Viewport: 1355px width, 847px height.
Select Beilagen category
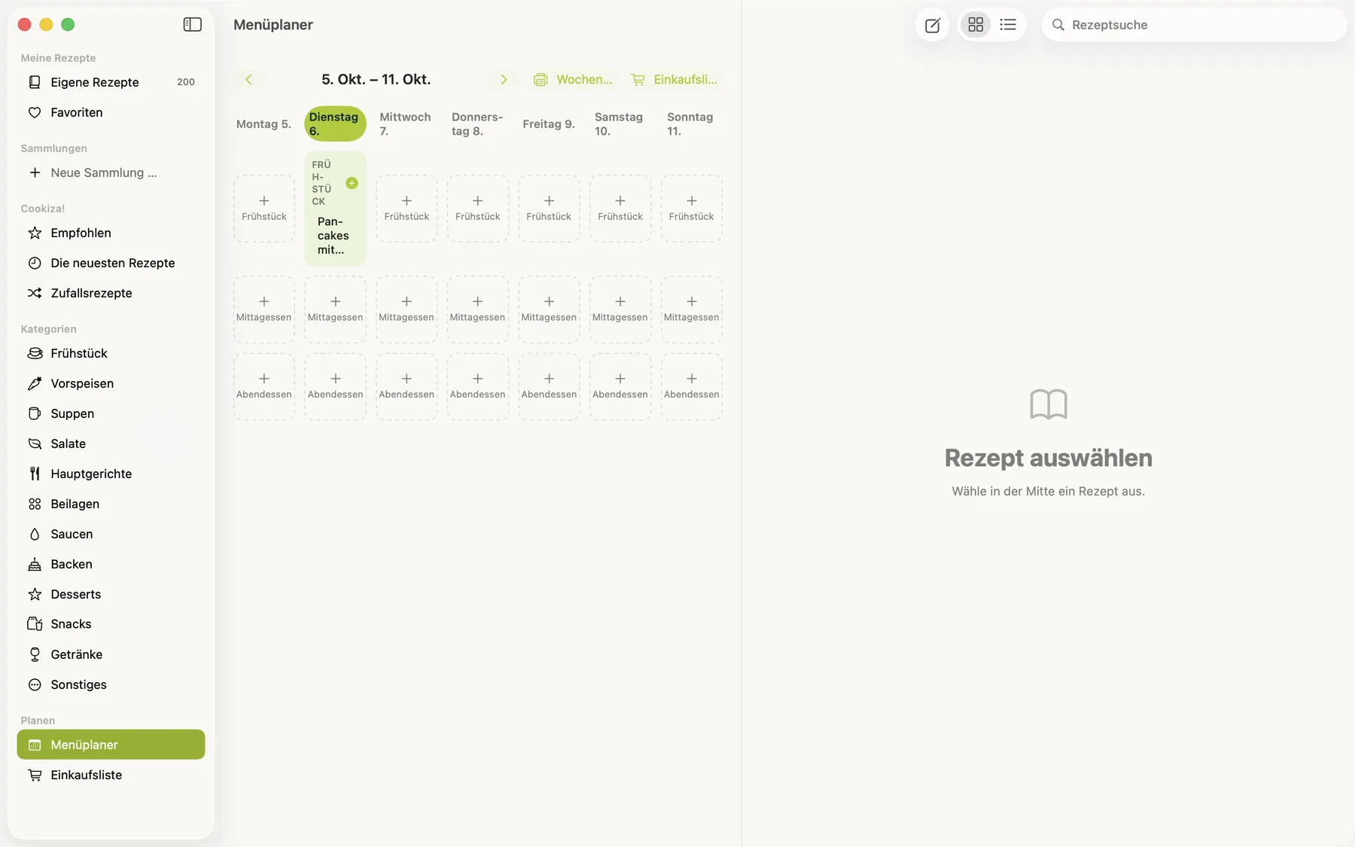pos(111,504)
